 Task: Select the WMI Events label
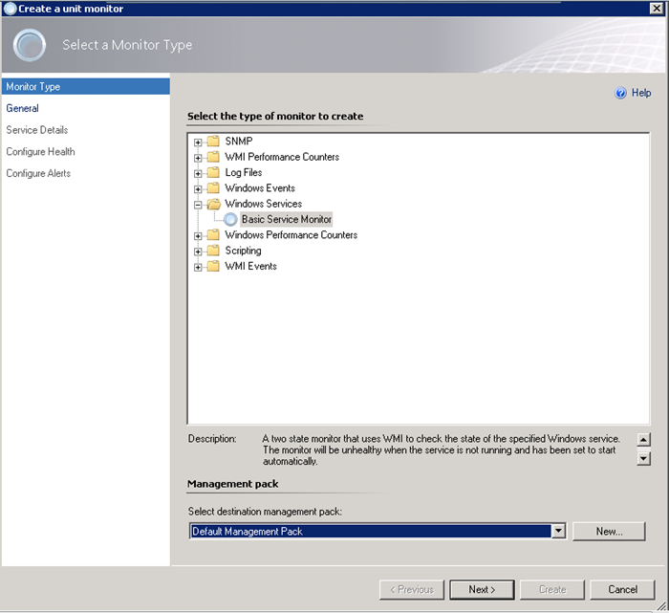(x=250, y=267)
